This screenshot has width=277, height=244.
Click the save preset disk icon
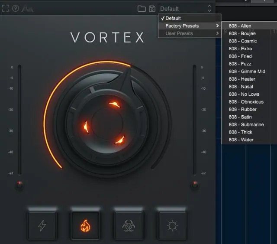tap(152, 9)
